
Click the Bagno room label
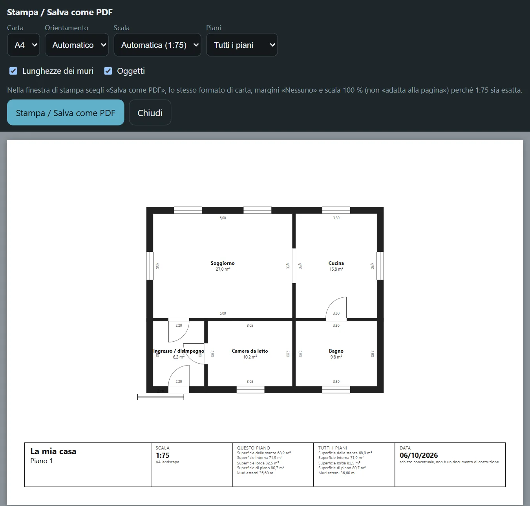point(336,351)
